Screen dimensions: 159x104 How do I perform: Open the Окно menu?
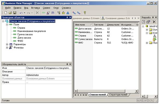[x=56, y=8]
